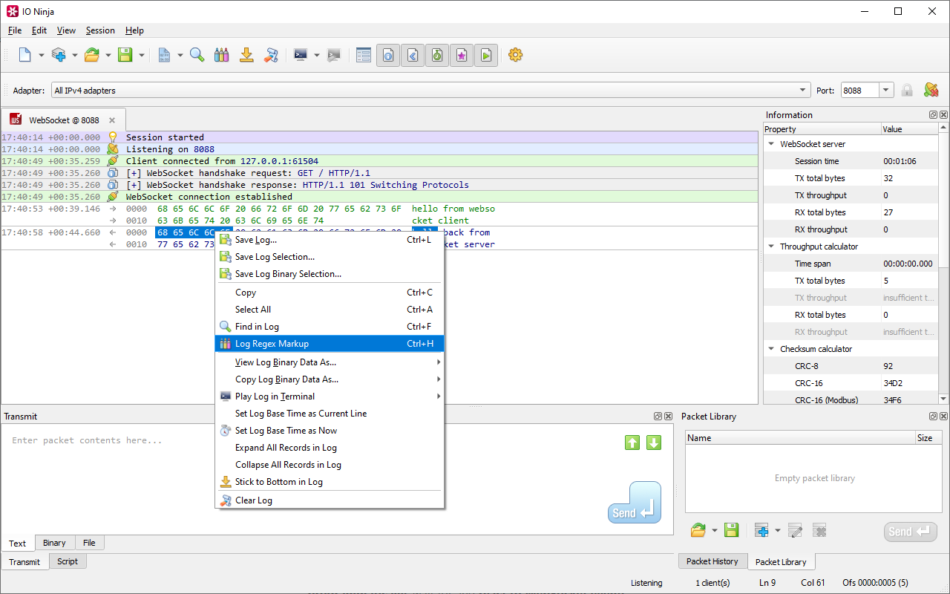
Task: Choose Clear Log from context menu
Action: point(330,500)
